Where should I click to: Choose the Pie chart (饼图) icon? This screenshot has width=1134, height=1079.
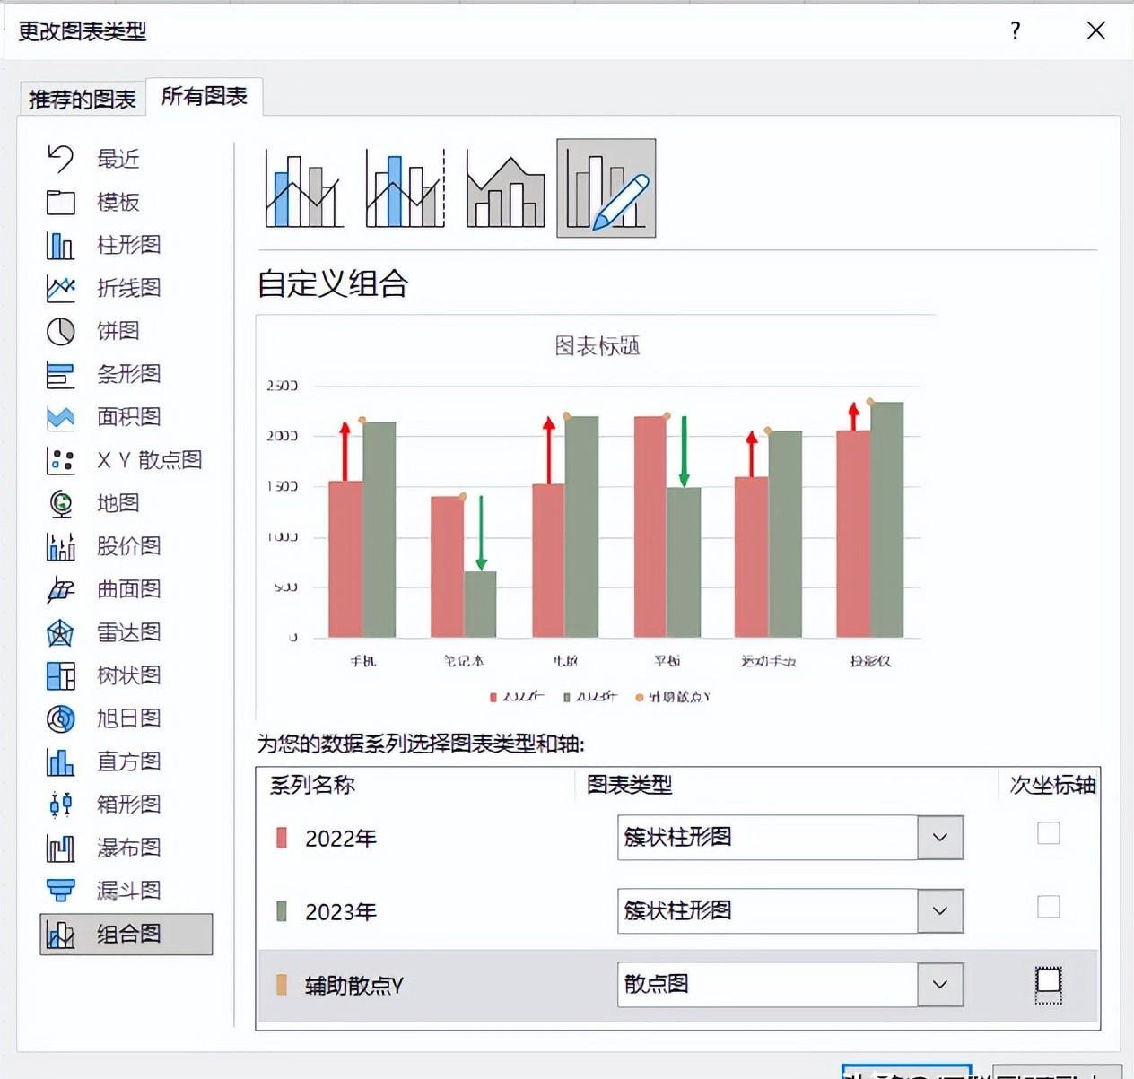pos(60,331)
